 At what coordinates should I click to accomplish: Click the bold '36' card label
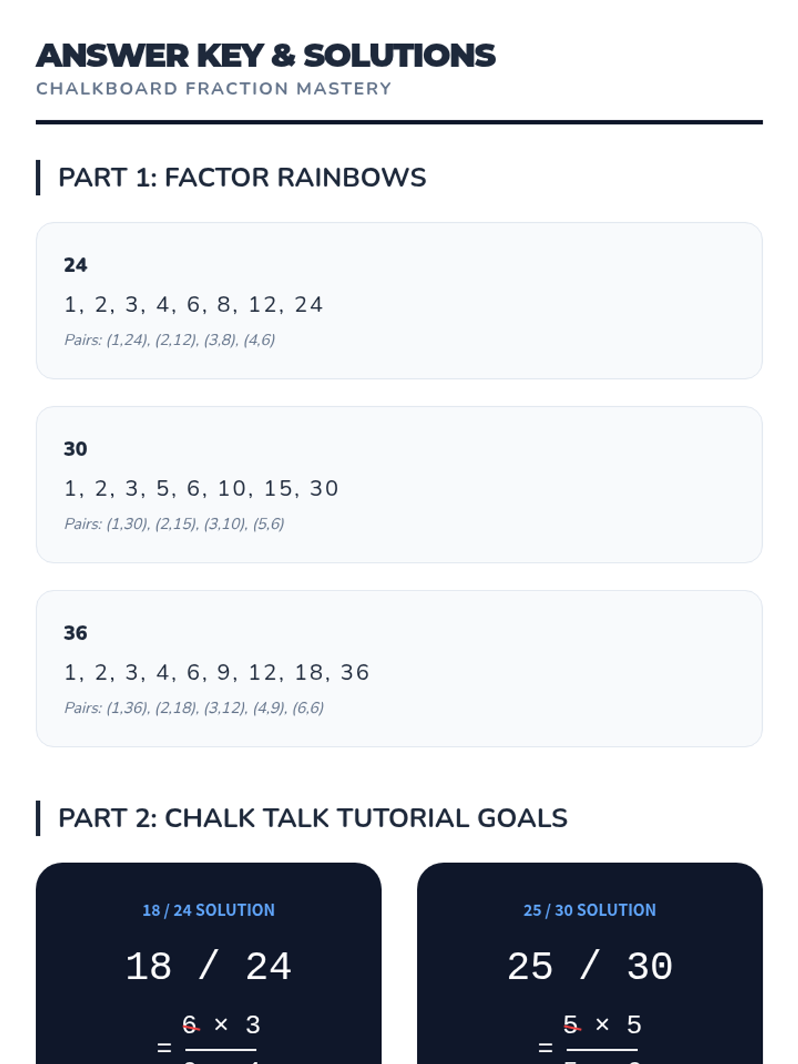[x=75, y=633]
